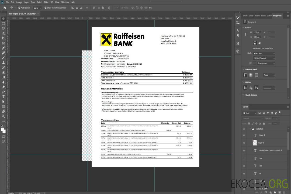Screen dimensions: 291x194
Task: Toggle visibility of the 'm' text layer
Action: (244, 174)
